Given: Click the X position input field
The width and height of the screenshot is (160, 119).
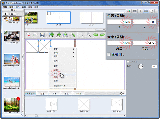Looking at the screenshot, I should click(x=119, y=22).
